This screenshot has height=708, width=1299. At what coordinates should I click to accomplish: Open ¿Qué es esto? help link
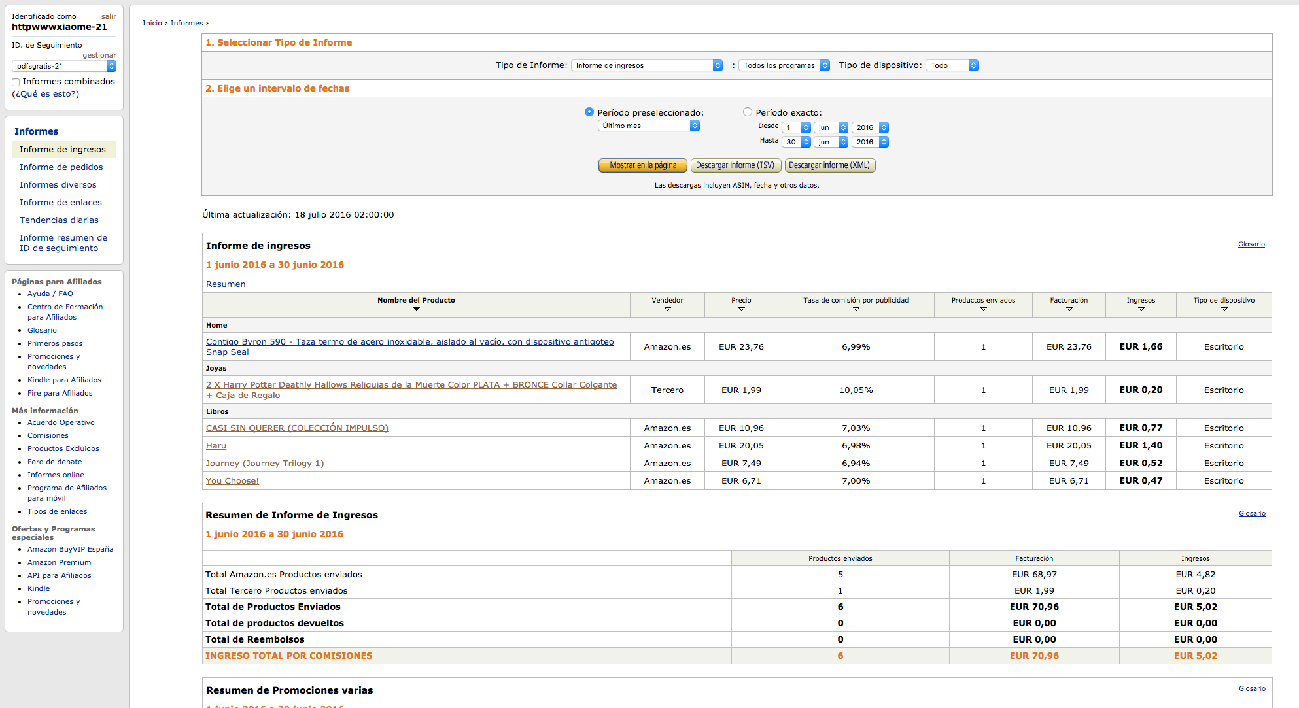pos(45,93)
